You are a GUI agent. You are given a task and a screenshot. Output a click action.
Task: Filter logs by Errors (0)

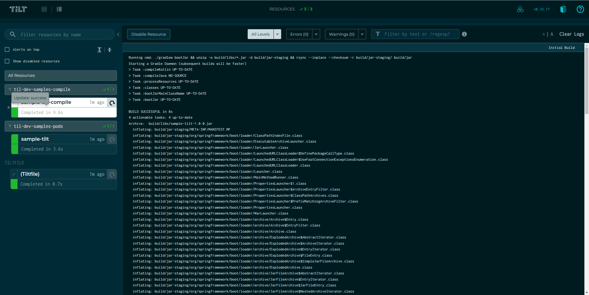click(x=299, y=34)
